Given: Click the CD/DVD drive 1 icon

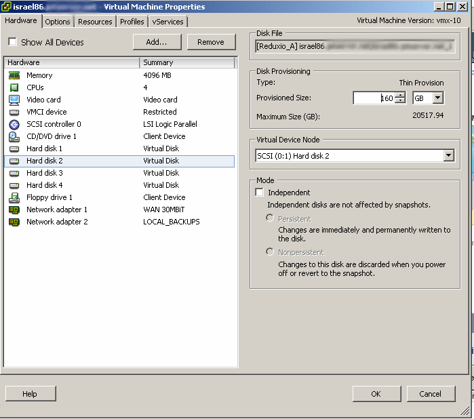Looking at the screenshot, I should tap(14, 137).
